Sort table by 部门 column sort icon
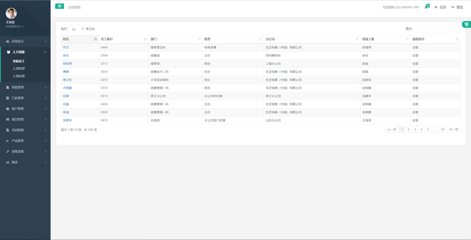The image size is (471, 240). (x=199, y=39)
